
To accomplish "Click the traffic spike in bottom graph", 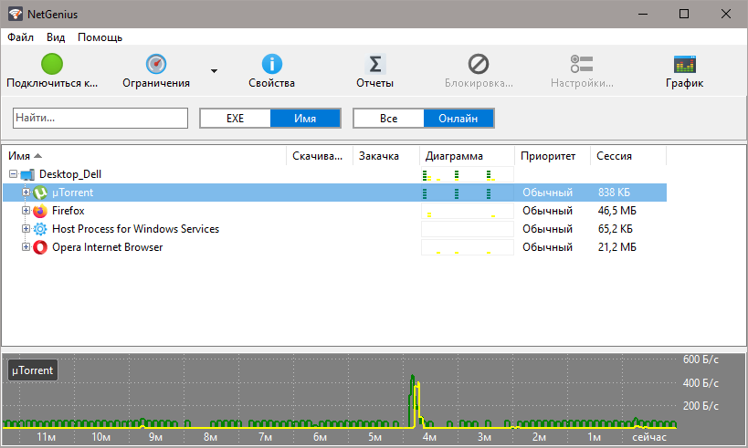I will pyautogui.click(x=415, y=394).
